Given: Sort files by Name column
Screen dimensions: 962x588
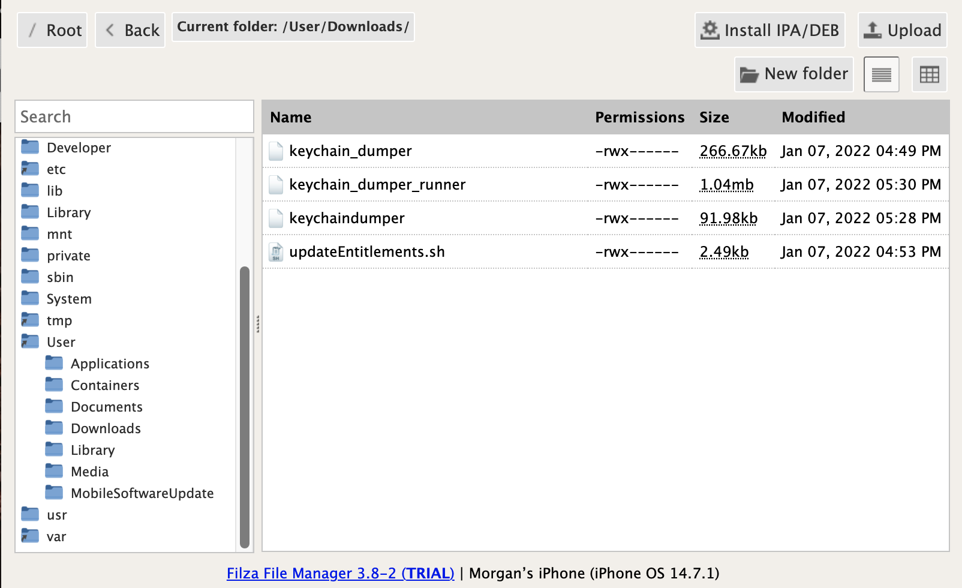Looking at the screenshot, I should [x=291, y=117].
